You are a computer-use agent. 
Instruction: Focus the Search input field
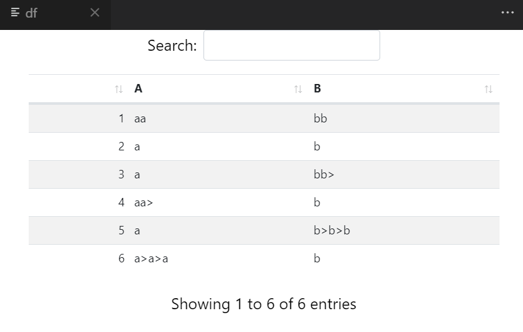point(291,46)
